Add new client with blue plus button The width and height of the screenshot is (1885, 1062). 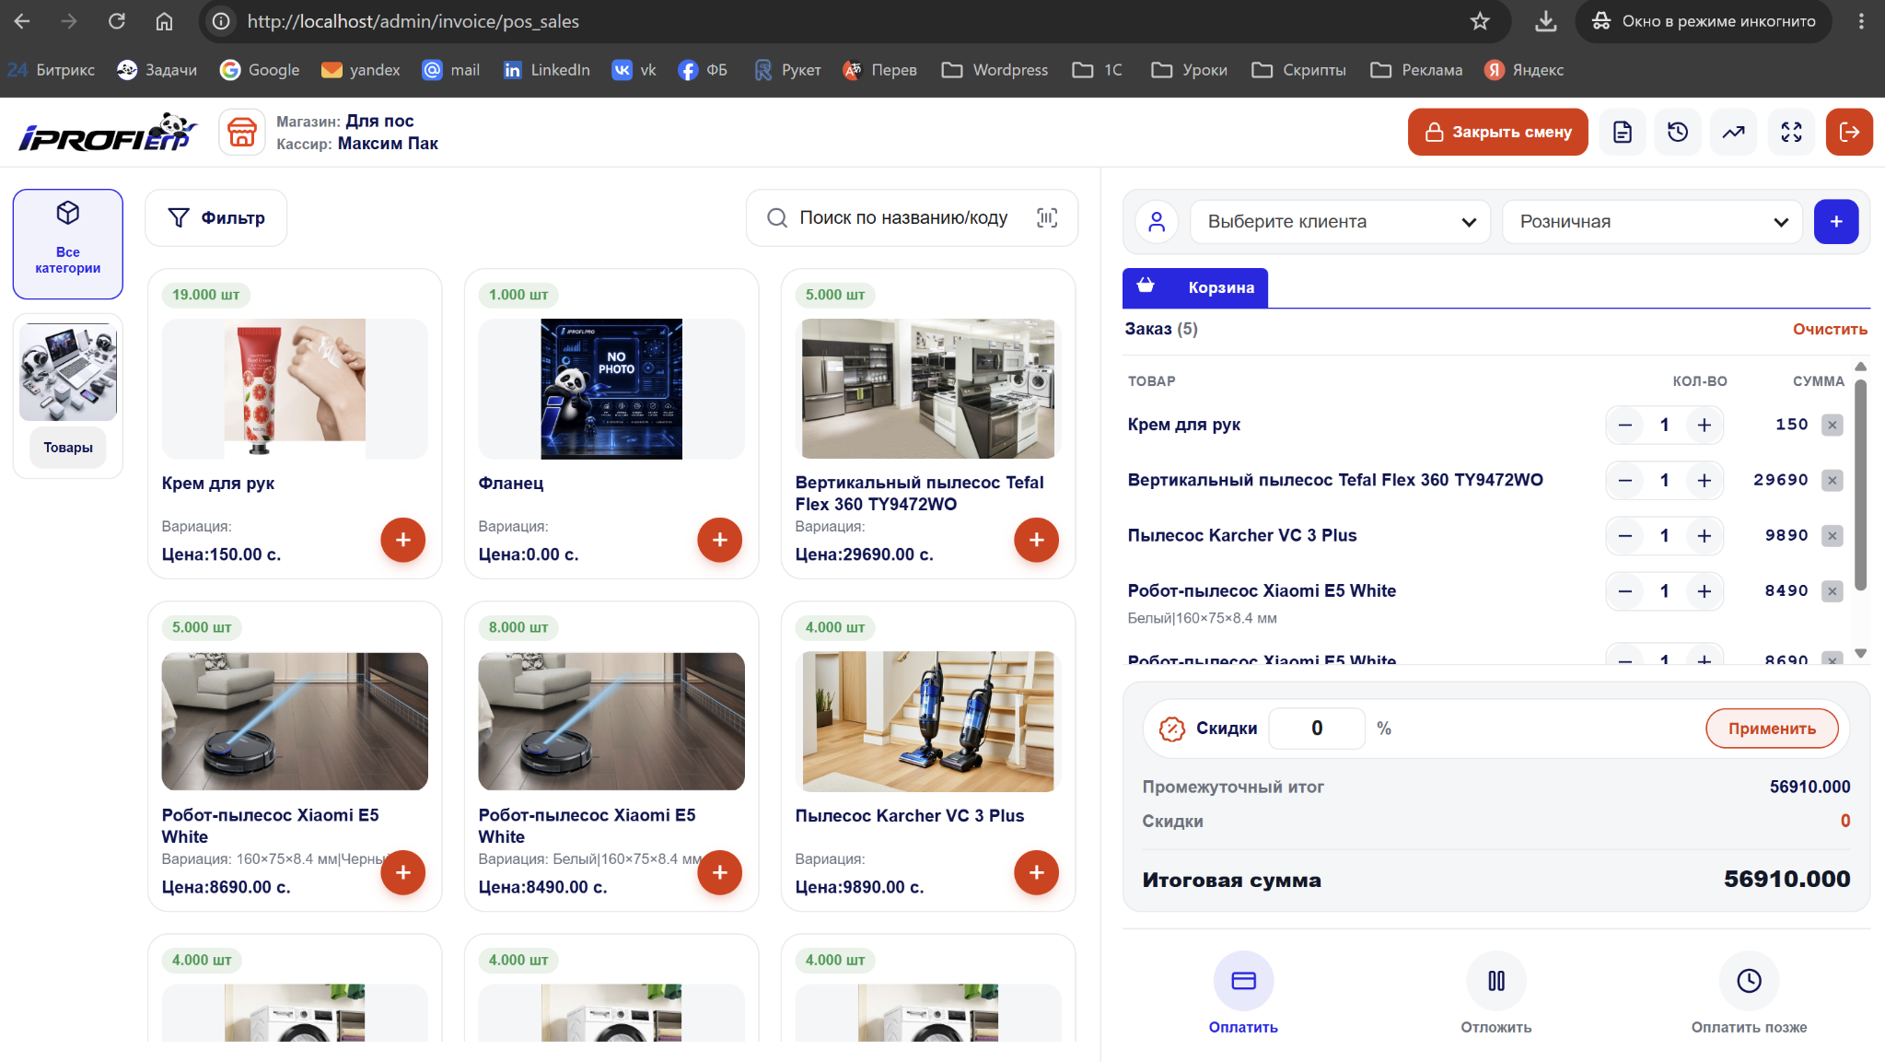tap(1836, 221)
